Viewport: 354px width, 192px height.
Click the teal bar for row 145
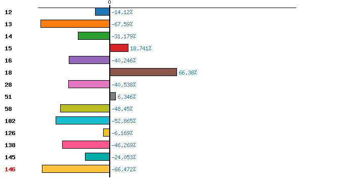pyautogui.click(x=98, y=157)
